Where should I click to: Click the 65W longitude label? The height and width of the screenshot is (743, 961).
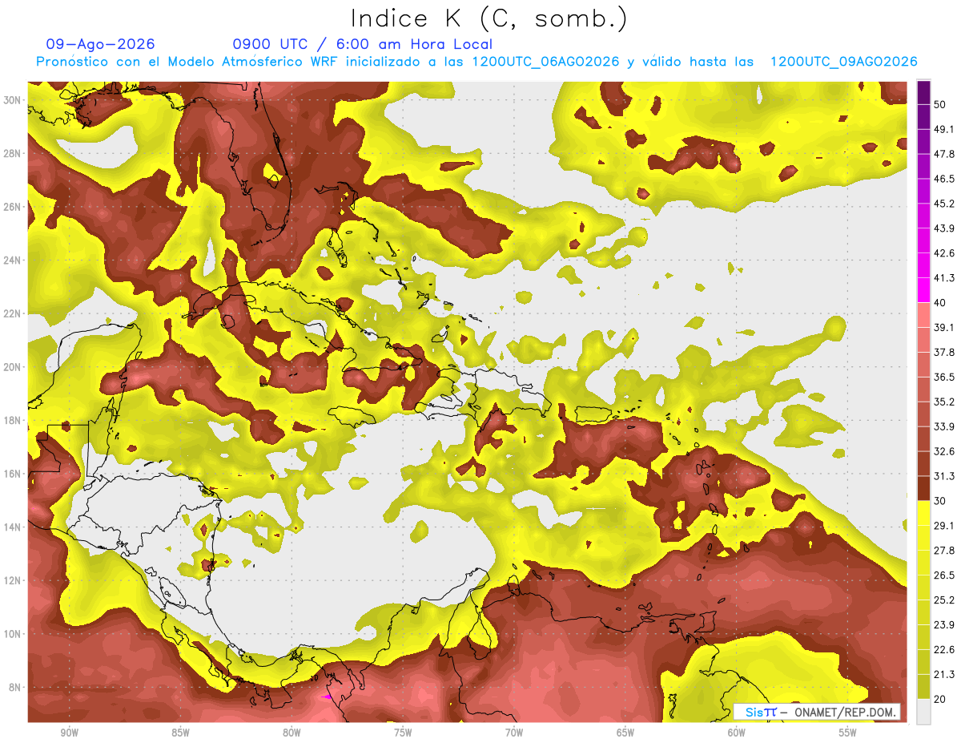(x=625, y=733)
